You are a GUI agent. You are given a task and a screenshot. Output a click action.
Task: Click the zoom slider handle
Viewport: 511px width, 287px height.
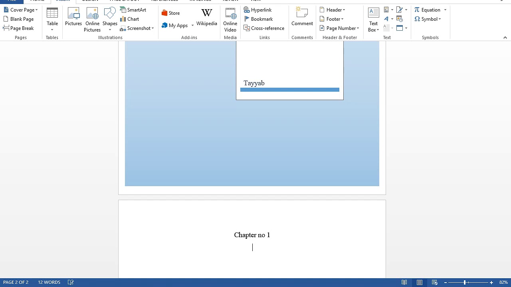click(x=465, y=282)
